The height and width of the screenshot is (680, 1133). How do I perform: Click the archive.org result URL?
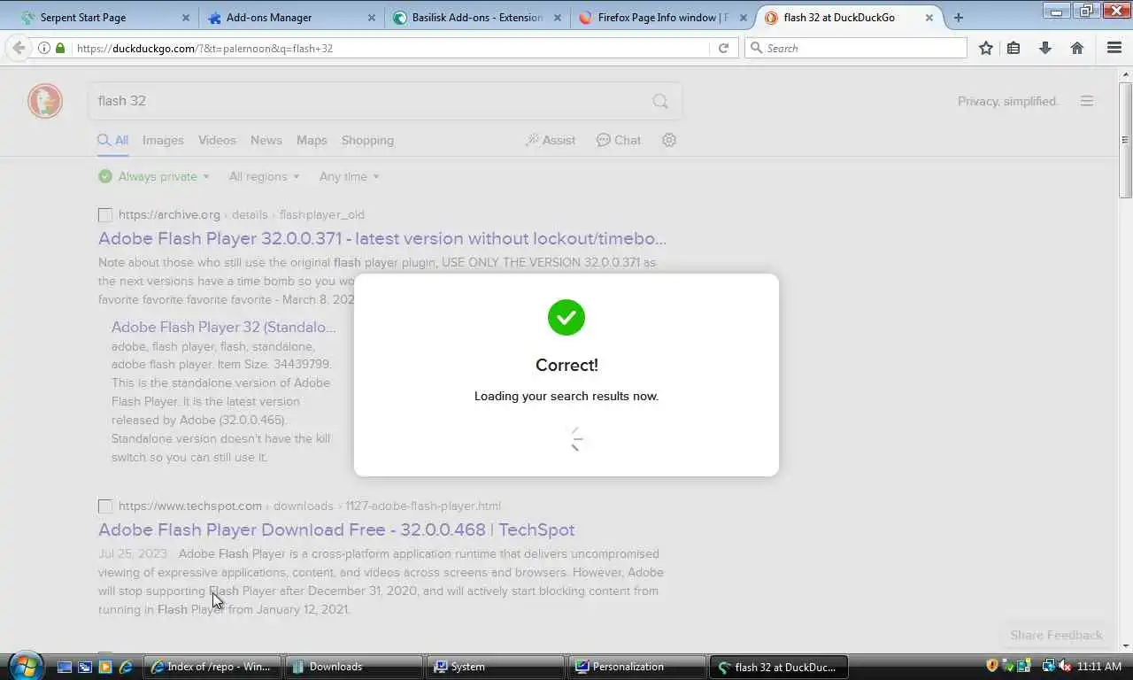[x=241, y=214]
